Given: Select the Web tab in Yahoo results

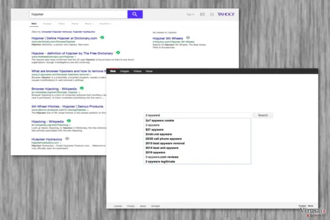Looking at the screenshot, I should point(34,24).
